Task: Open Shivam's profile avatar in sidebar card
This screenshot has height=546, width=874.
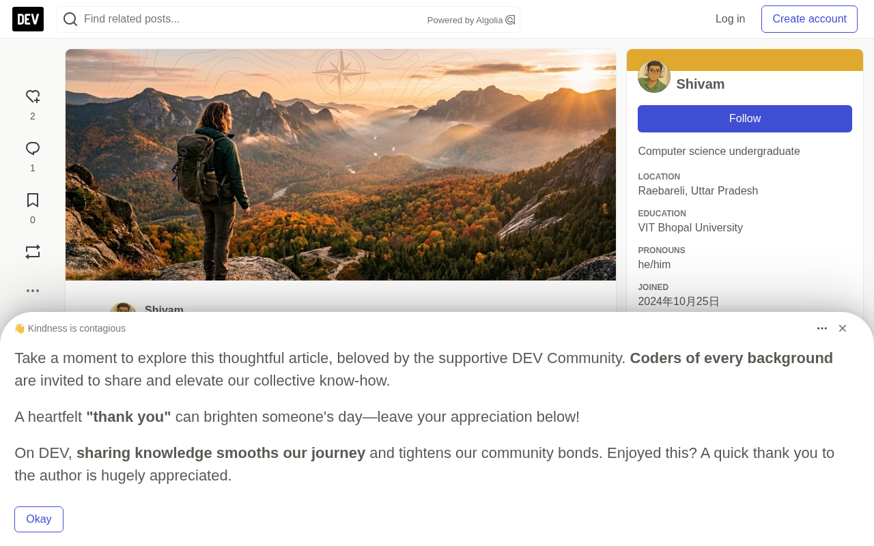Action: coord(654,76)
